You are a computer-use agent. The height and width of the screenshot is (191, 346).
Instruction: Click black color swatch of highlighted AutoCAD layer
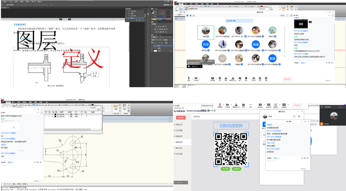[x=55, y=114]
